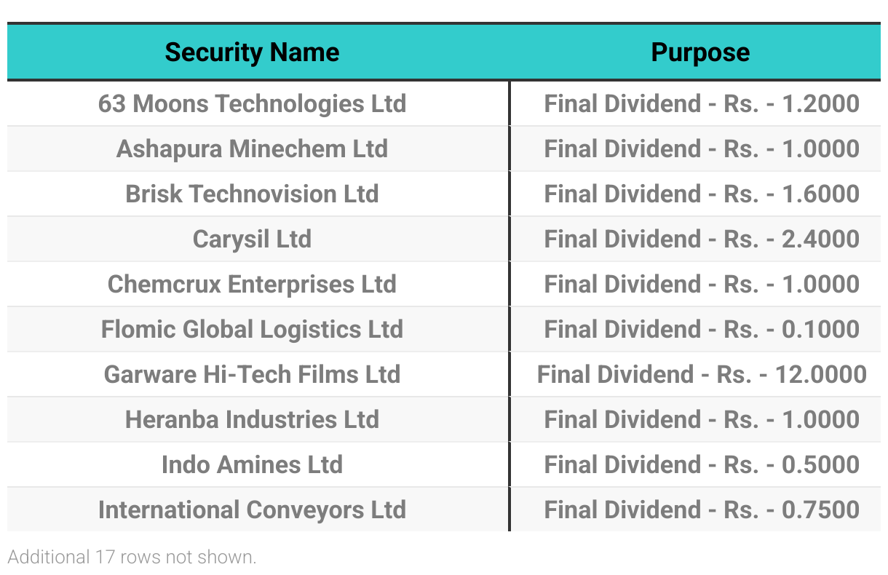Click Chemcrux Enterprises Ltd entry

(252, 284)
